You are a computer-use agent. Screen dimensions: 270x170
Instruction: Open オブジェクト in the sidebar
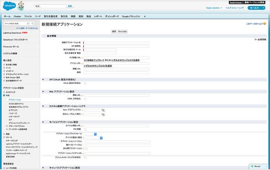pyautogui.click(x=13, y=110)
